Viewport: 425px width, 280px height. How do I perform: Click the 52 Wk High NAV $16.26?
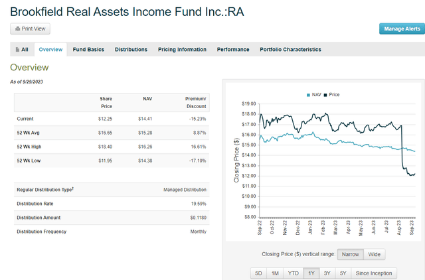click(x=145, y=147)
